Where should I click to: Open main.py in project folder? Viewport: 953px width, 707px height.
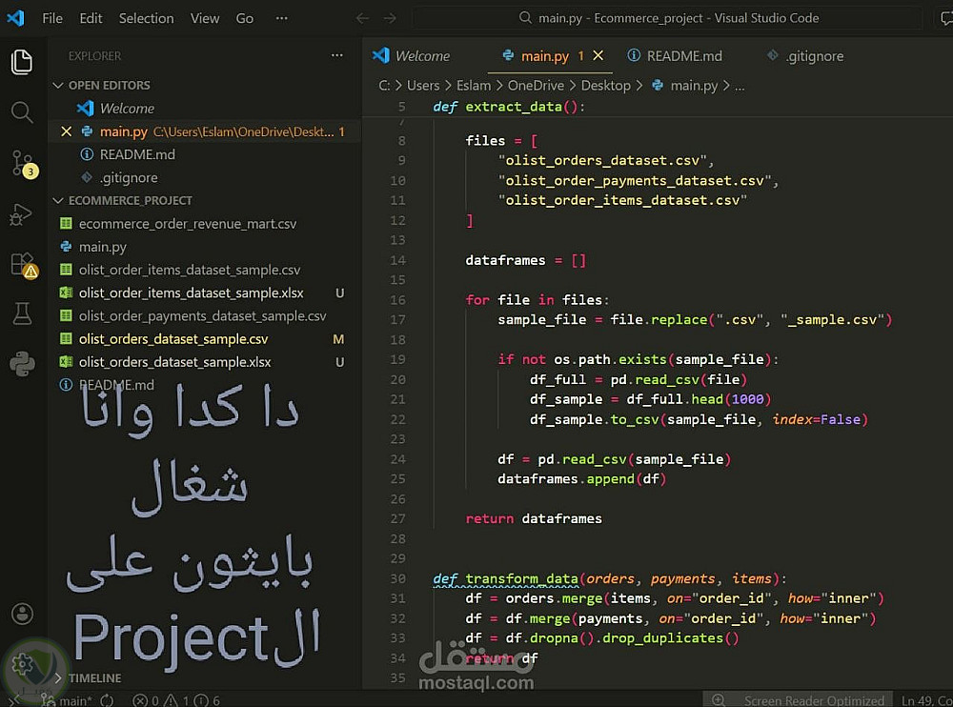102,247
